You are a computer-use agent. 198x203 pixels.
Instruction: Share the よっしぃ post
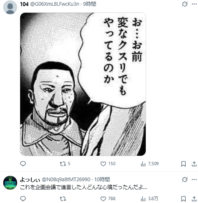pos(194,199)
